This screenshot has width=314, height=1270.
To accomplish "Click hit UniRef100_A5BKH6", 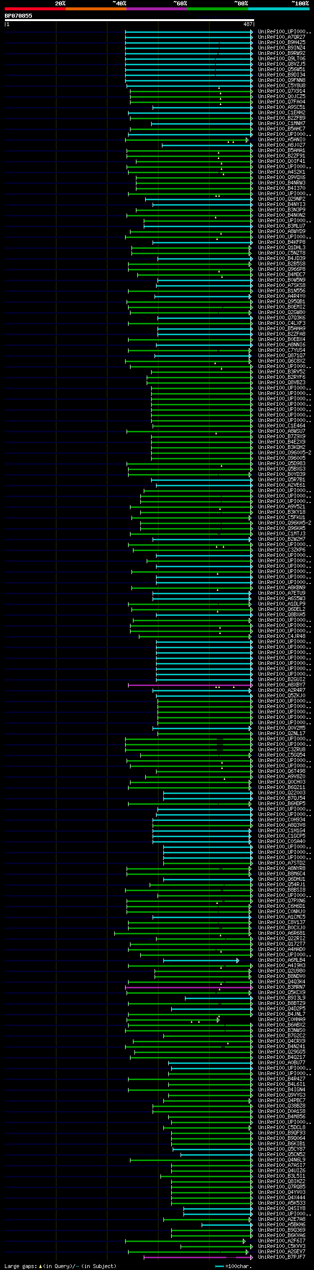I will pos(282,1225).
